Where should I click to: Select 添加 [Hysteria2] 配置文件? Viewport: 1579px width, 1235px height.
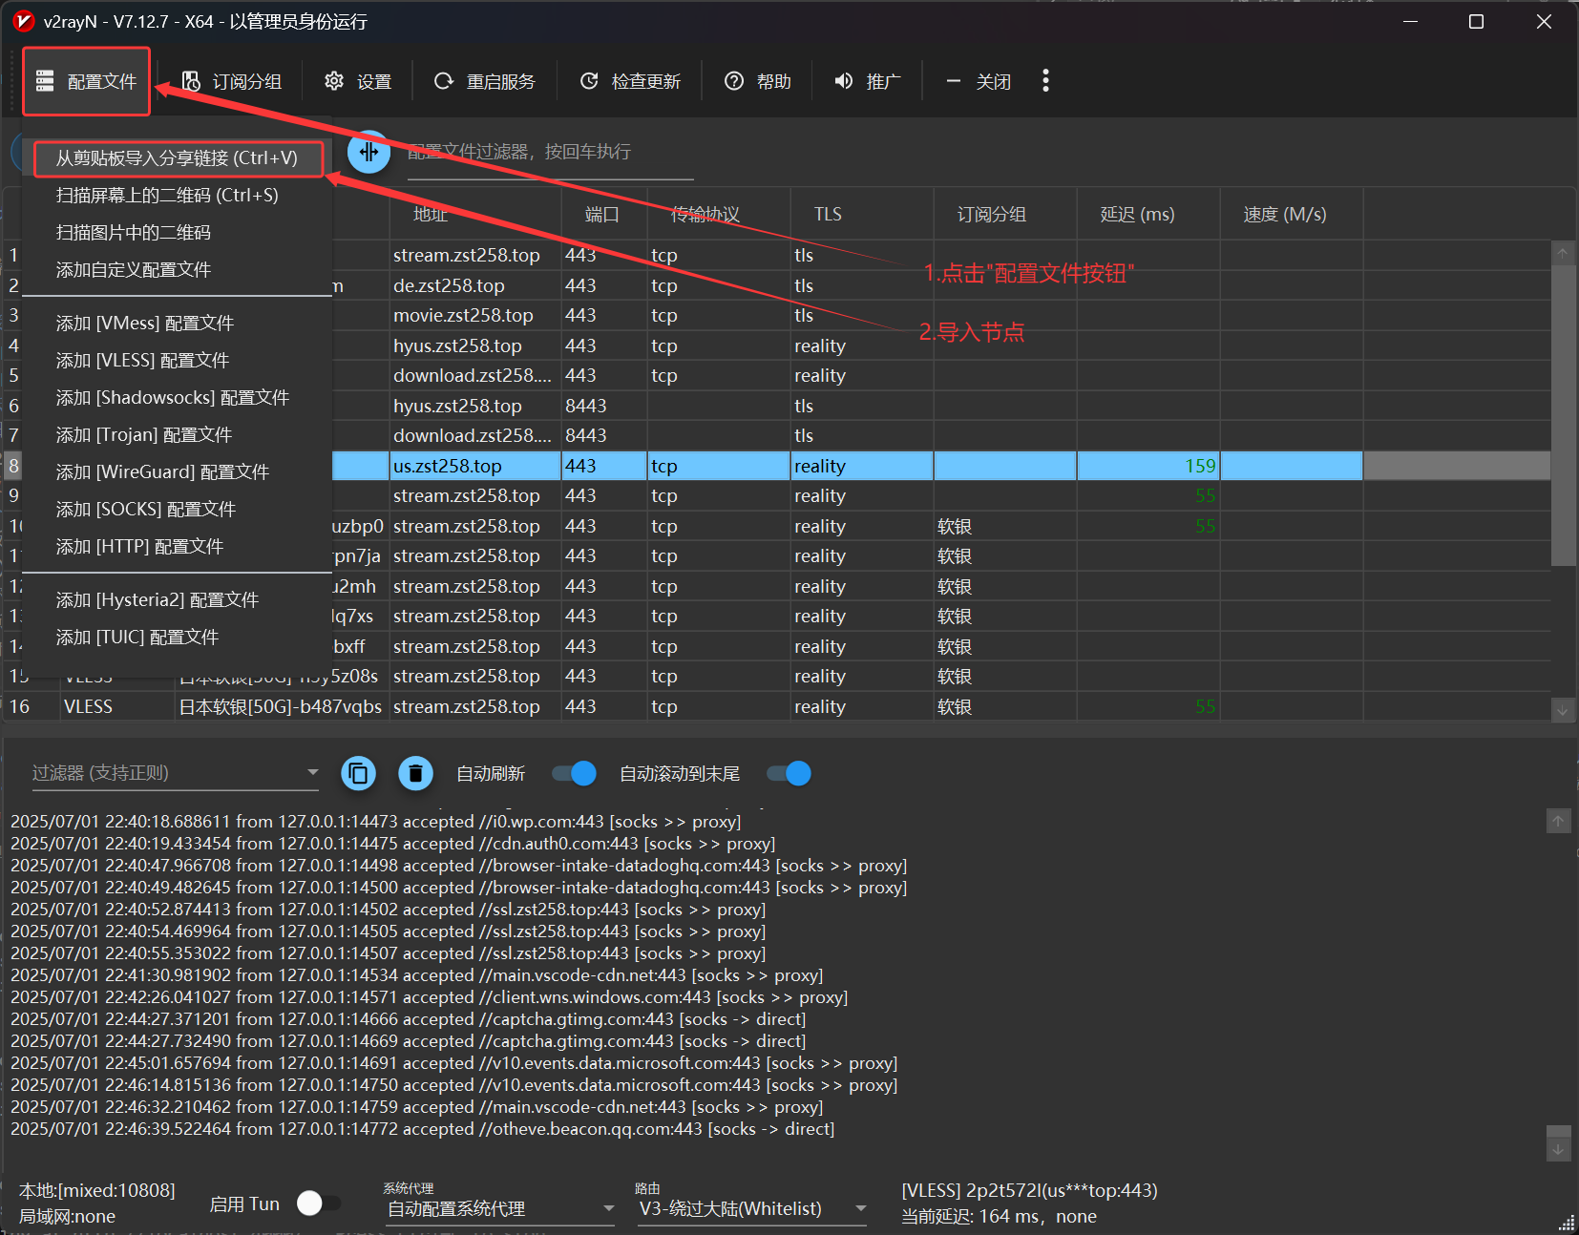click(x=178, y=600)
